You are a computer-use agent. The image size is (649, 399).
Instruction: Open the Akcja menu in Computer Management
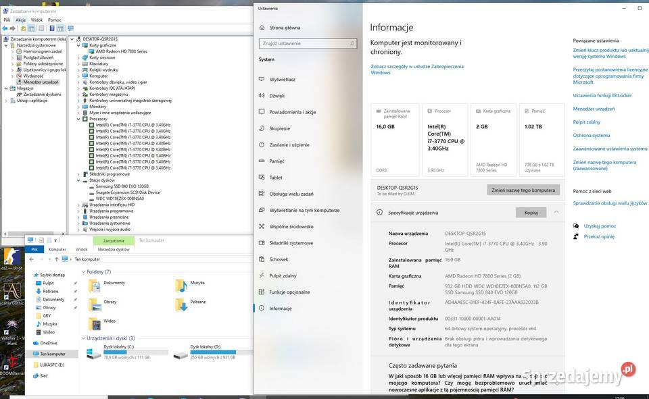tap(20, 20)
